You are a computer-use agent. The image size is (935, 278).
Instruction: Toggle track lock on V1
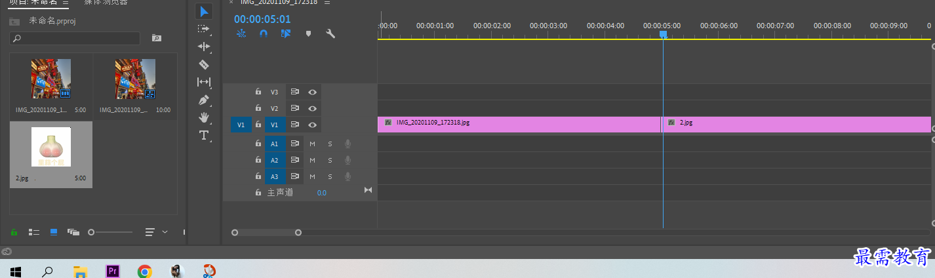(x=258, y=125)
